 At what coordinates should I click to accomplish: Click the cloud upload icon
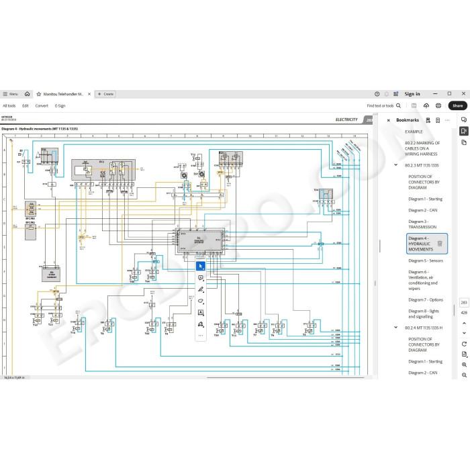tap(426, 105)
